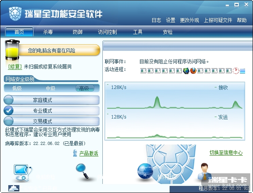Set network security level to 高级
Screen dimensions: 253x193
pyautogui.click(x=85, y=88)
